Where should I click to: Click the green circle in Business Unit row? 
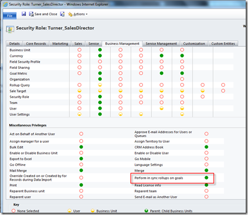(100, 50)
